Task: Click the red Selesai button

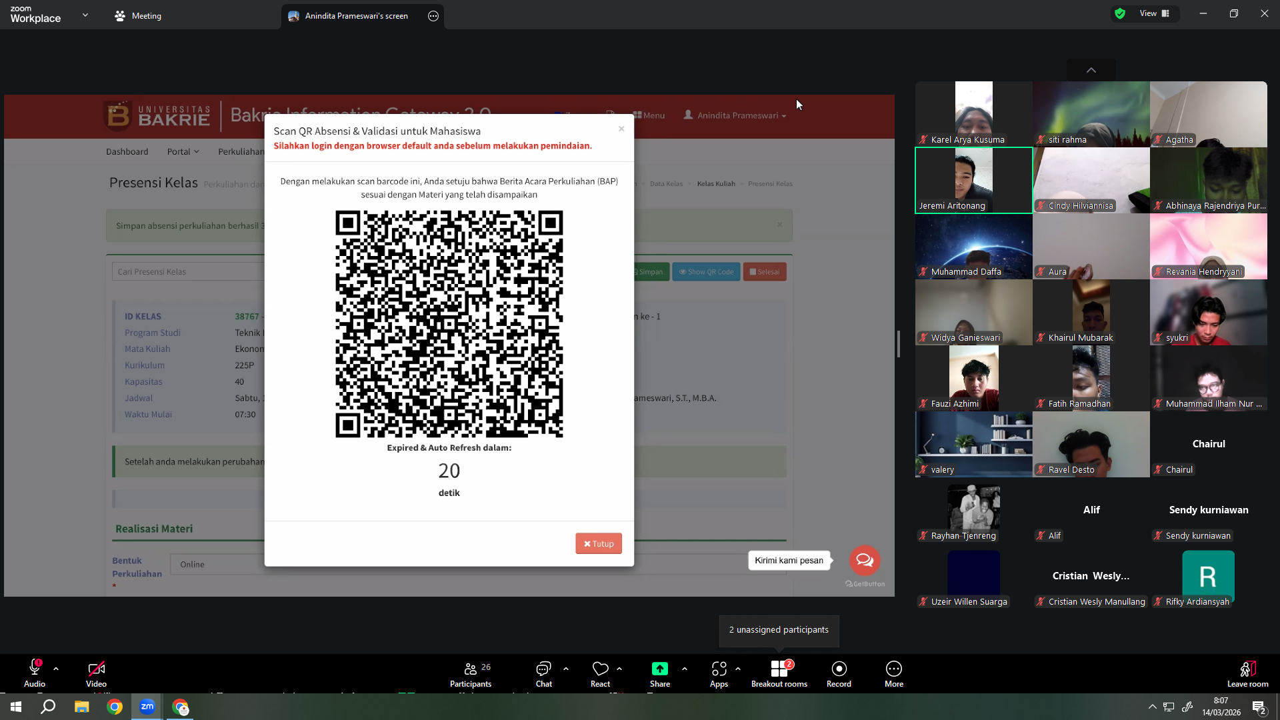Action: pyautogui.click(x=765, y=271)
